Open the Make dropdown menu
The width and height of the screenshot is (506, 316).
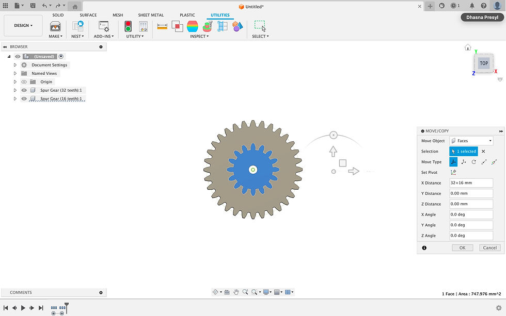56,37
